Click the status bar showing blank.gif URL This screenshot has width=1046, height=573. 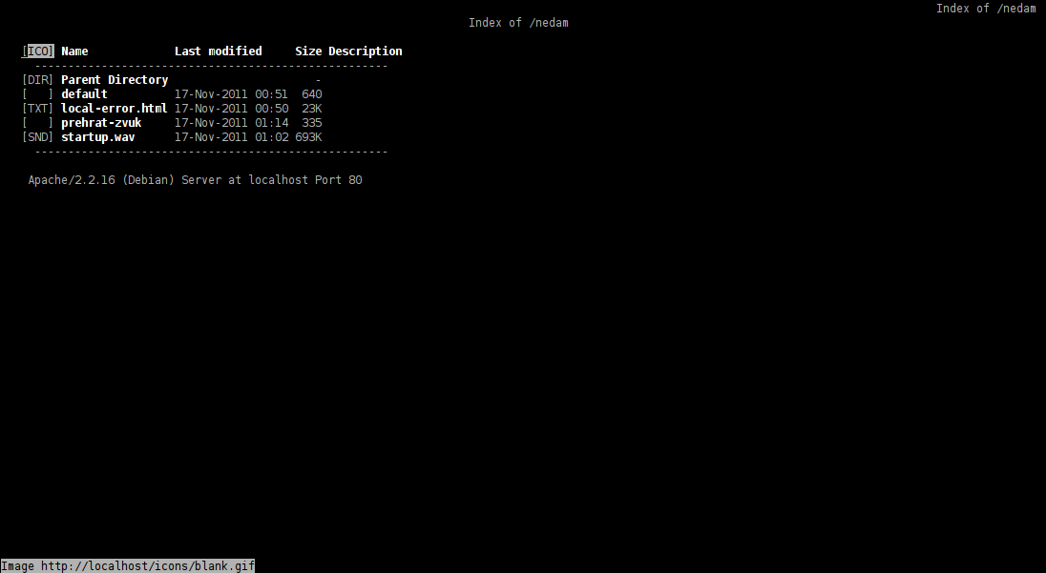128,565
